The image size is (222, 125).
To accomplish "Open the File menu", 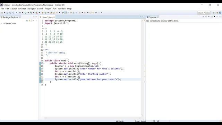I will pos(2,9).
